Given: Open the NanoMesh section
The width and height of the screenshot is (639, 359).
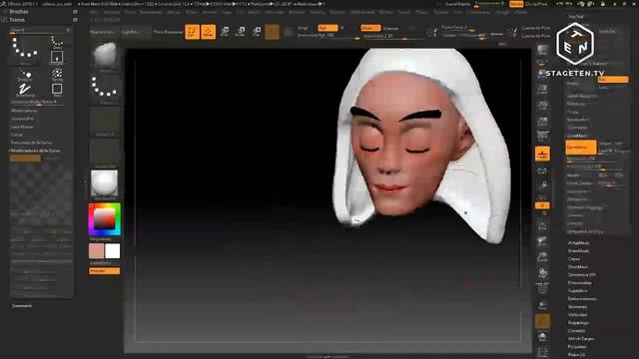Looking at the screenshot, I should pos(579,250).
